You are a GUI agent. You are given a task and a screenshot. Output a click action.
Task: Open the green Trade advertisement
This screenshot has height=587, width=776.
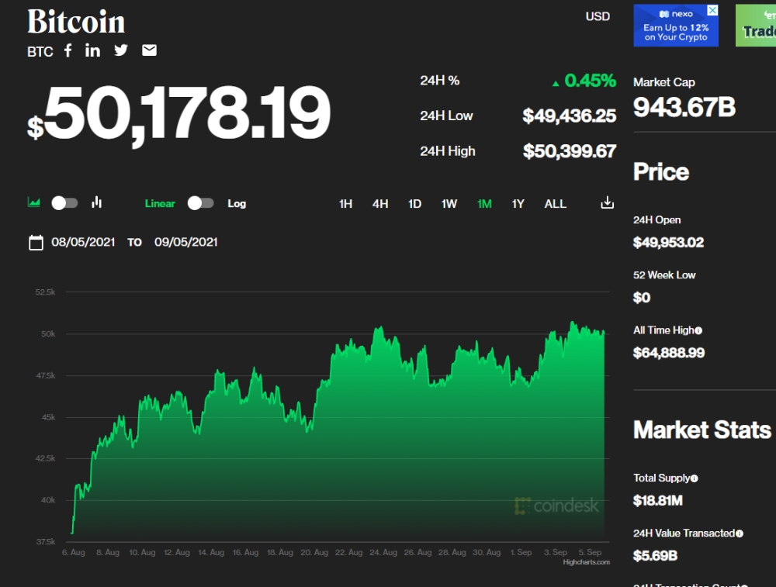756,26
